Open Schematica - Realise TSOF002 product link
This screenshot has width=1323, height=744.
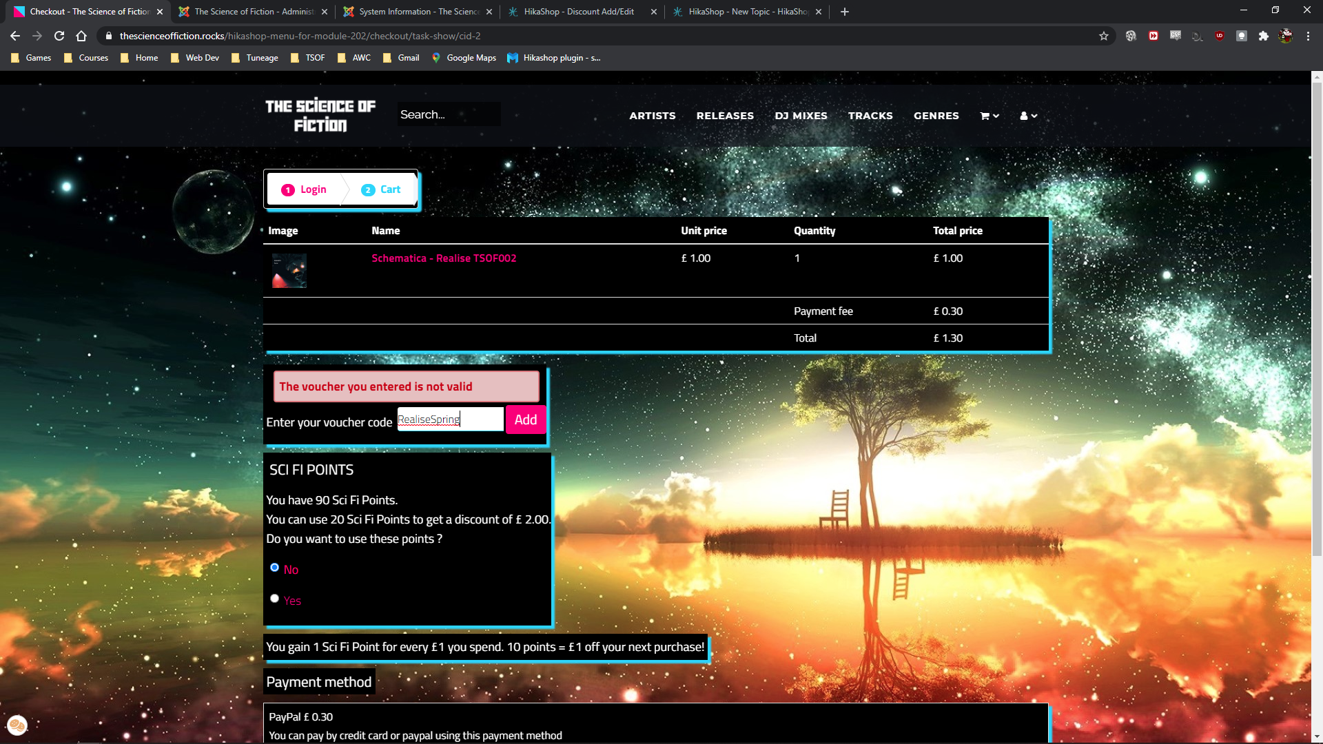[444, 258]
